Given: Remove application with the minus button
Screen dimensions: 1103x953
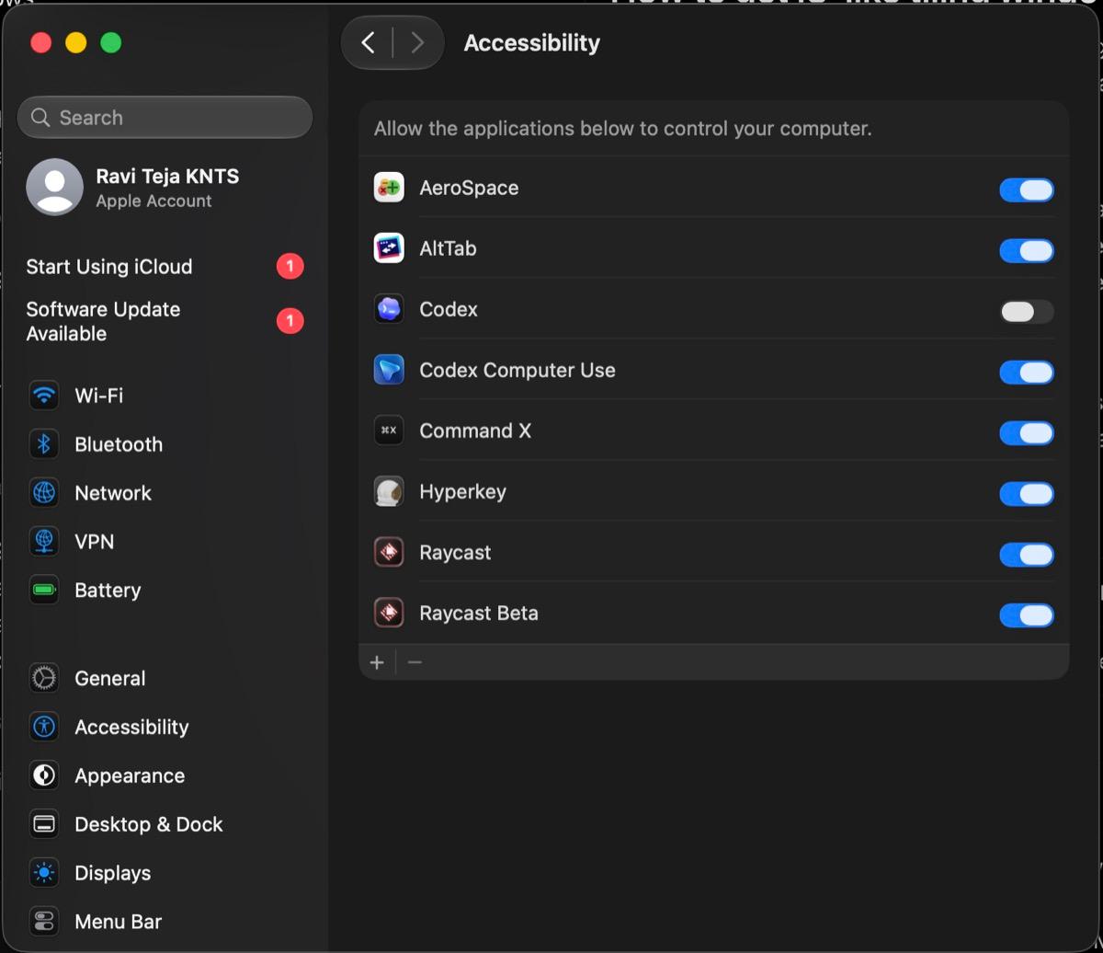Looking at the screenshot, I should (415, 662).
